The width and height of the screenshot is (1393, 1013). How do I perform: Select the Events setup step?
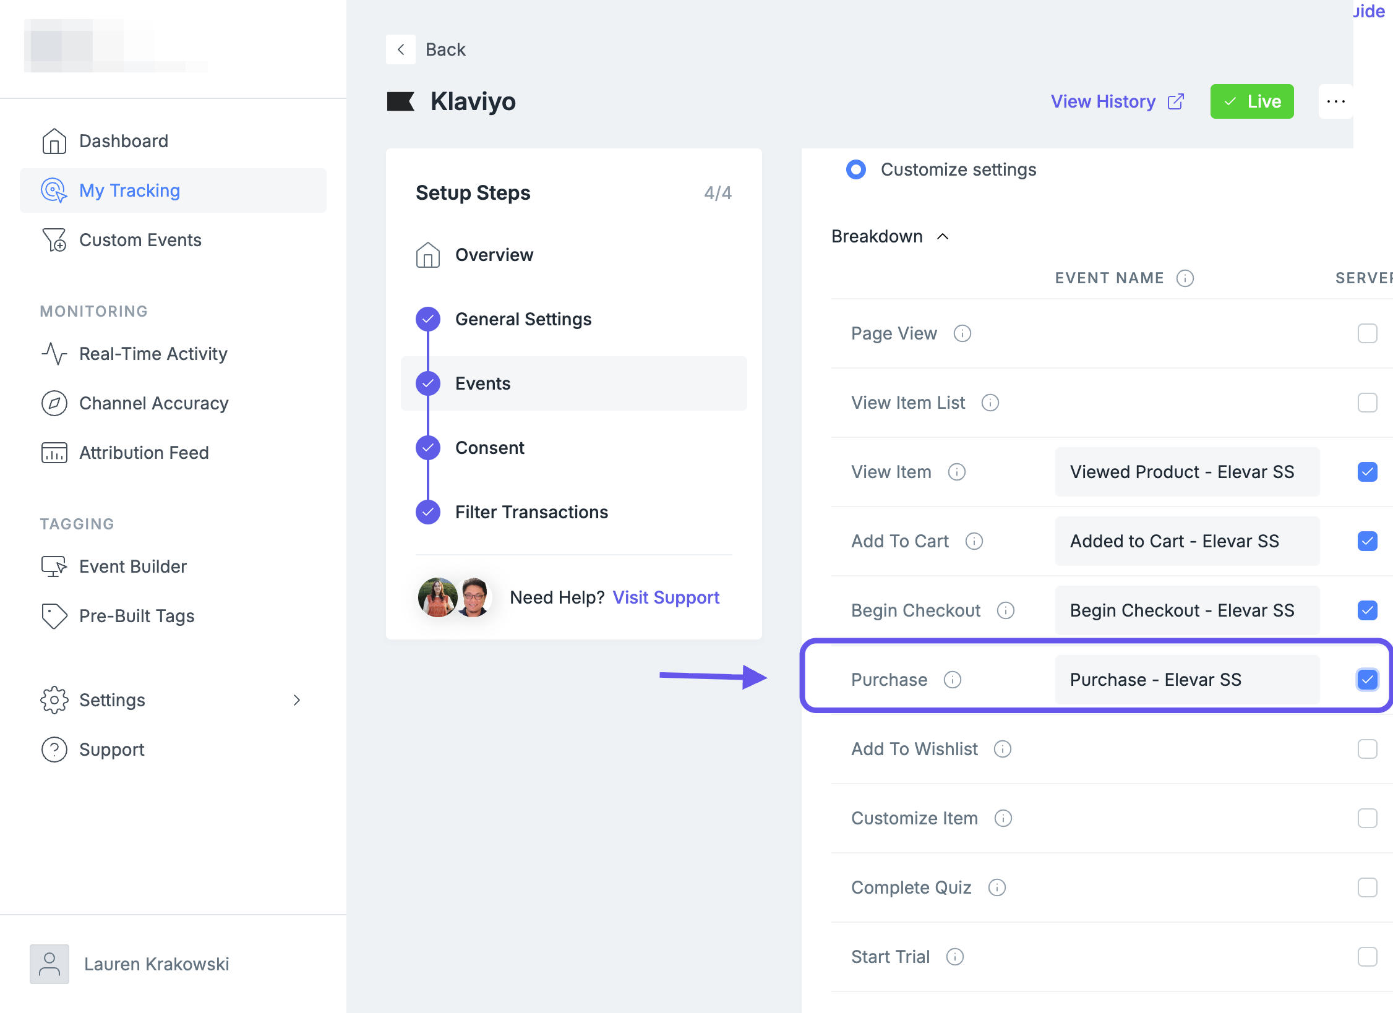click(574, 383)
